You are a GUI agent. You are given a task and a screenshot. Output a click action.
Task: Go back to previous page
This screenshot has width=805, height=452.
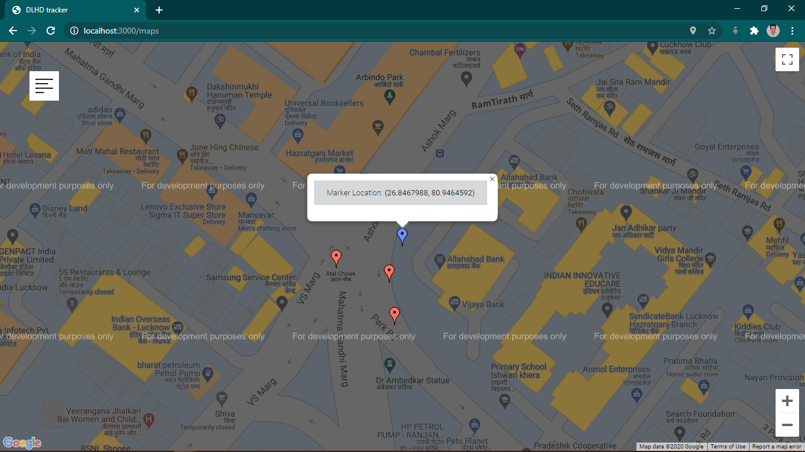13,31
